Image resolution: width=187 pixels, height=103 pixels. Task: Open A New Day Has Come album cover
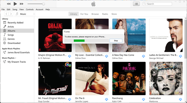[x=129, y=35]
